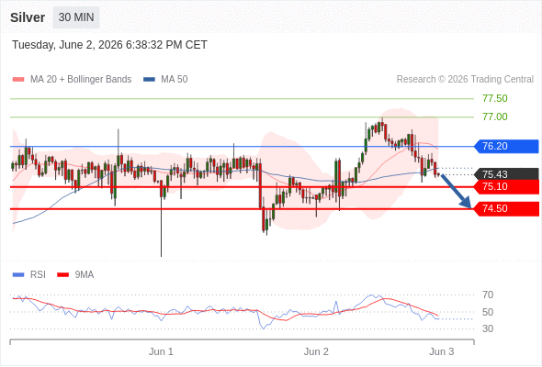Viewport: 542px width, 367px height.
Task: Click the date and time stamp text
Action: pyautogui.click(x=109, y=45)
